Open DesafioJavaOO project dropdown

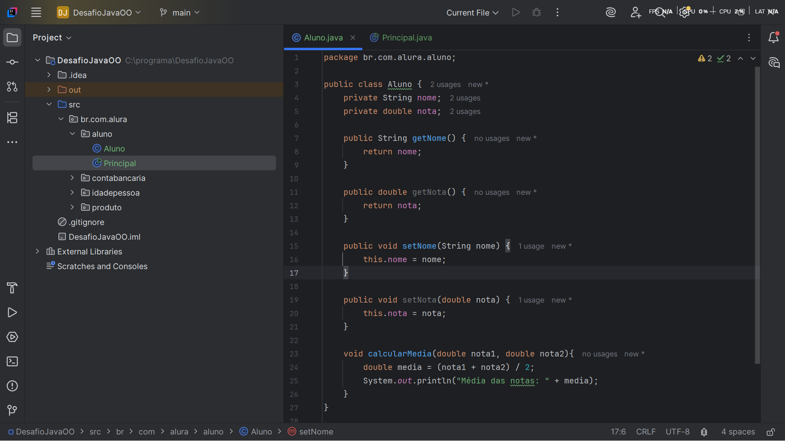pyautogui.click(x=99, y=13)
